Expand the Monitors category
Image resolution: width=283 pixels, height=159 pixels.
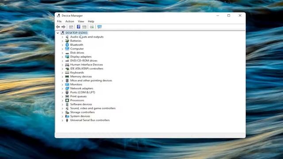[x=62, y=84]
